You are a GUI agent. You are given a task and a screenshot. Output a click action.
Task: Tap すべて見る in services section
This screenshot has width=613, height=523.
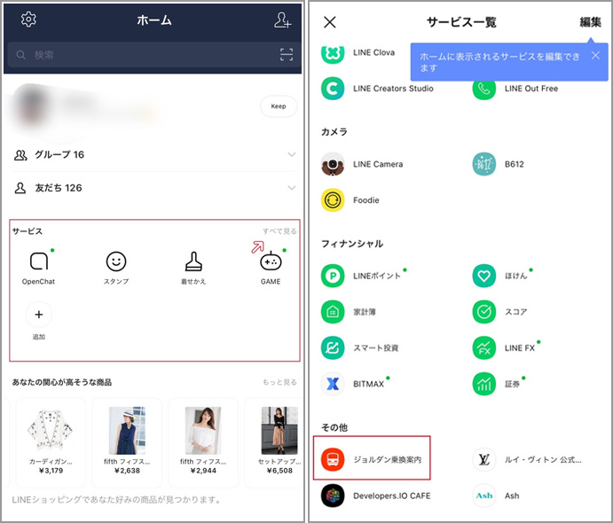coord(279,231)
